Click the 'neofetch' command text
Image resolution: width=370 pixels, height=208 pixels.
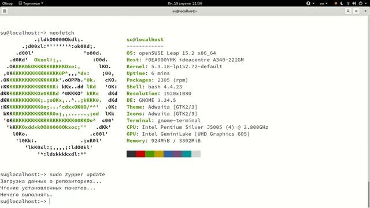62,33
